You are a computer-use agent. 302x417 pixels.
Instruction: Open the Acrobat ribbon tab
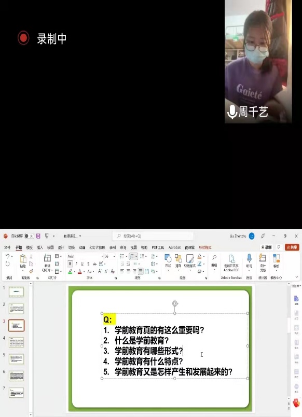point(174,247)
